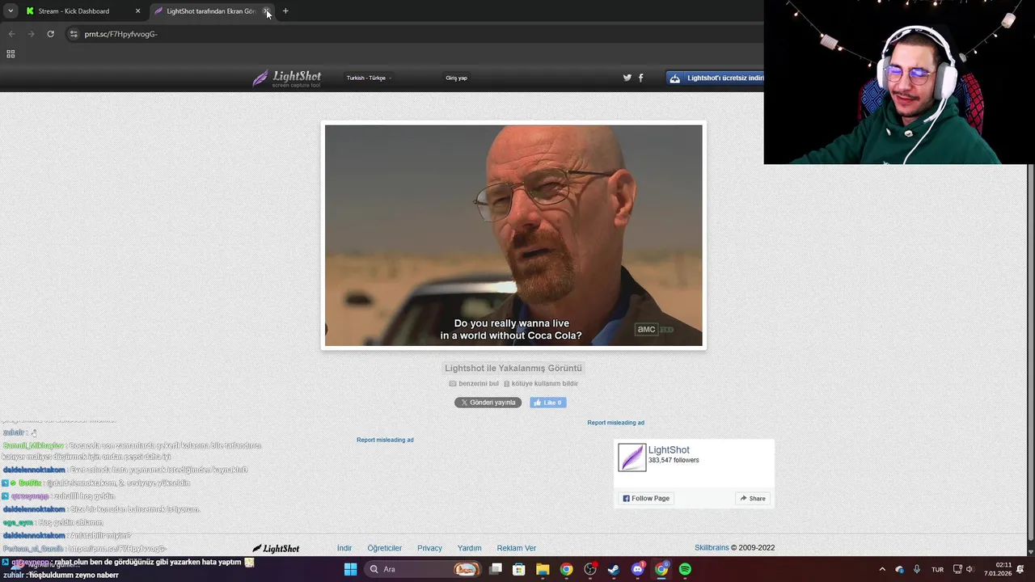Reload the page with the refresh icon
The width and height of the screenshot is (1035, 582).
50,34
